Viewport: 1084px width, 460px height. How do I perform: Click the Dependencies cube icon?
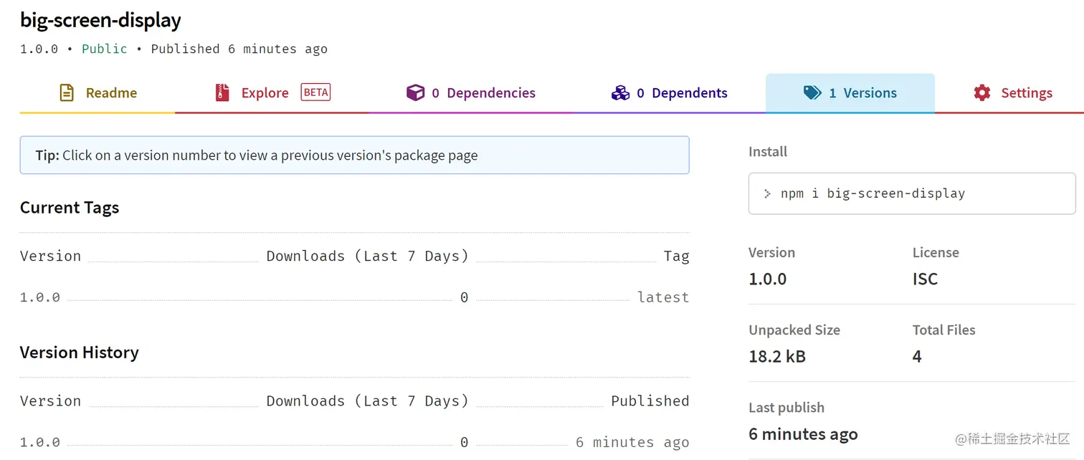point(415,92)
